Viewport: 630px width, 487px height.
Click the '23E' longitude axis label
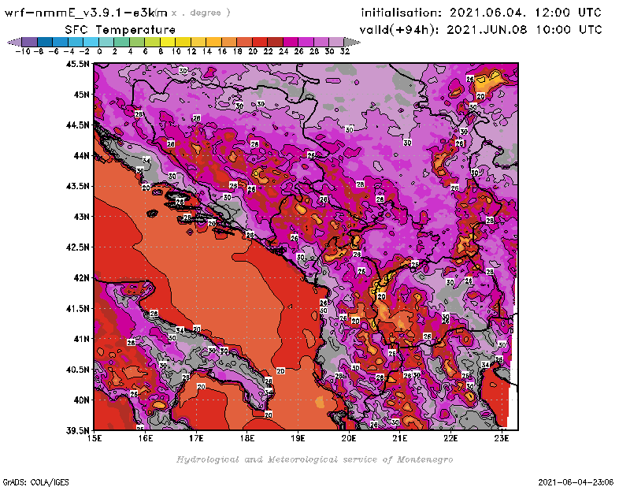[502, 438]
